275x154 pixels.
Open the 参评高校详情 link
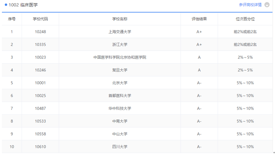pos(250,5)
